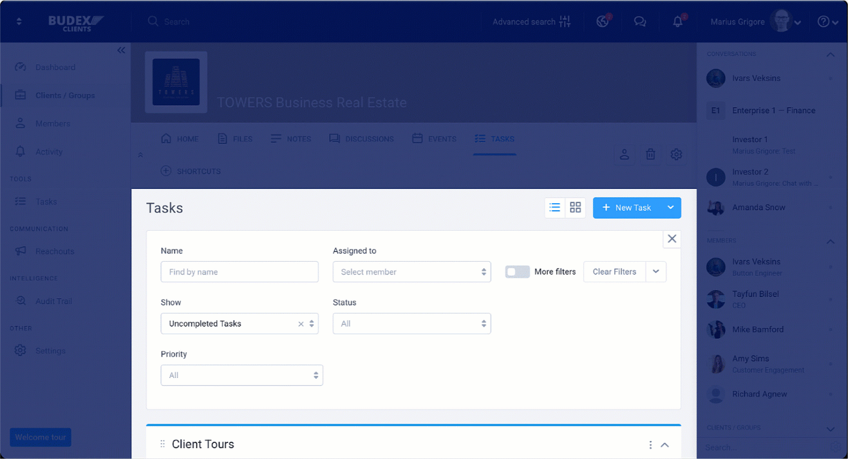Open Client Tours three-dot menu
The height and width of the screenshot is (459, 848).
click(x=650, y=445)
